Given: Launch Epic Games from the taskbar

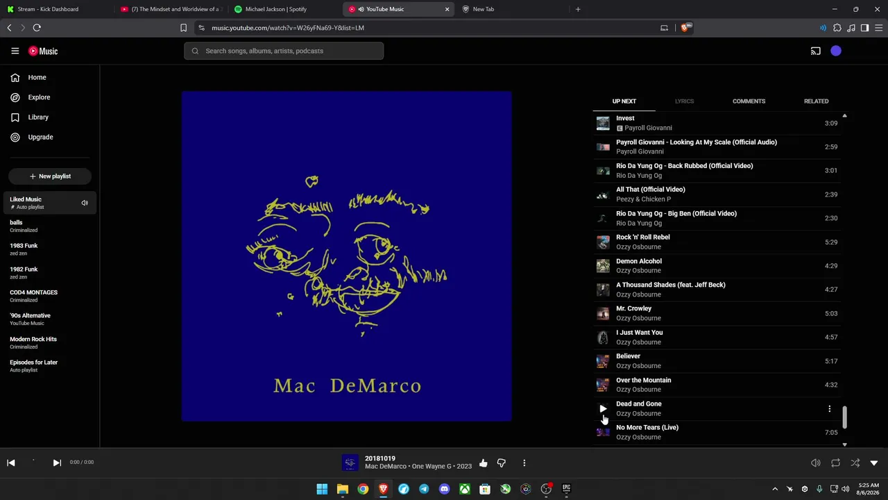Looking at the screenshot, I should 566,489.
